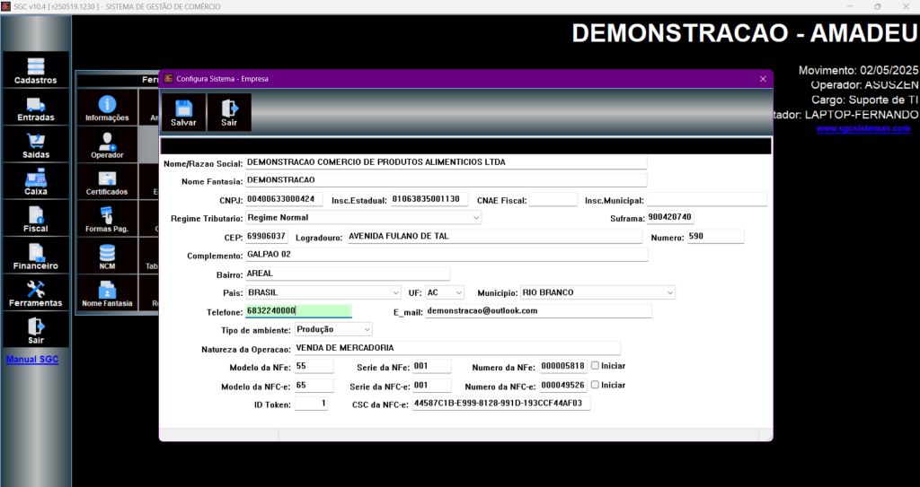Viewport: 920px width, 487px height.
Task: Click the Natureza da Operacao field
Action: 457,348
